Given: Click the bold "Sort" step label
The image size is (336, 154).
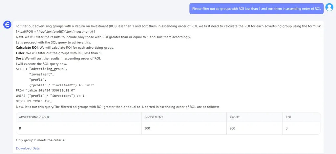Looking at the screenshot, I should pyautogui.click(x=19, y=58).
